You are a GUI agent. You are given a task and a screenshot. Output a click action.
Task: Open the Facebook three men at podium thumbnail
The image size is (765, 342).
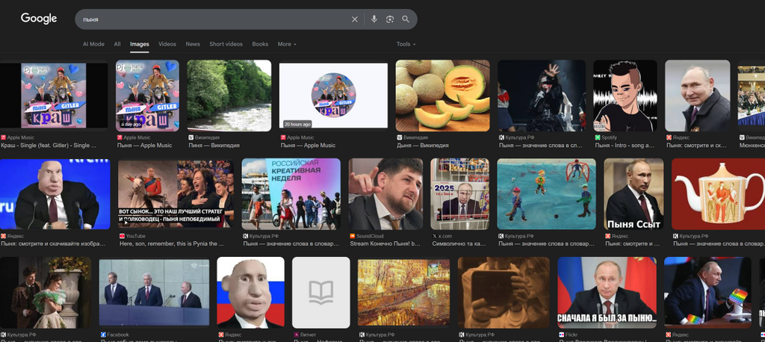154,292
